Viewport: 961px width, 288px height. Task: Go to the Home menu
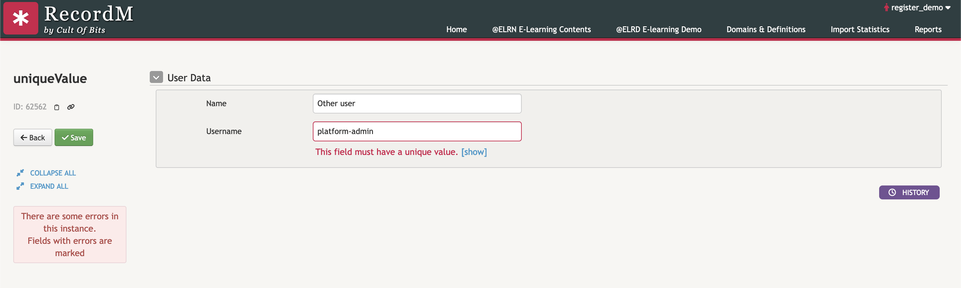pyautogui.click(x=456, y=30)
